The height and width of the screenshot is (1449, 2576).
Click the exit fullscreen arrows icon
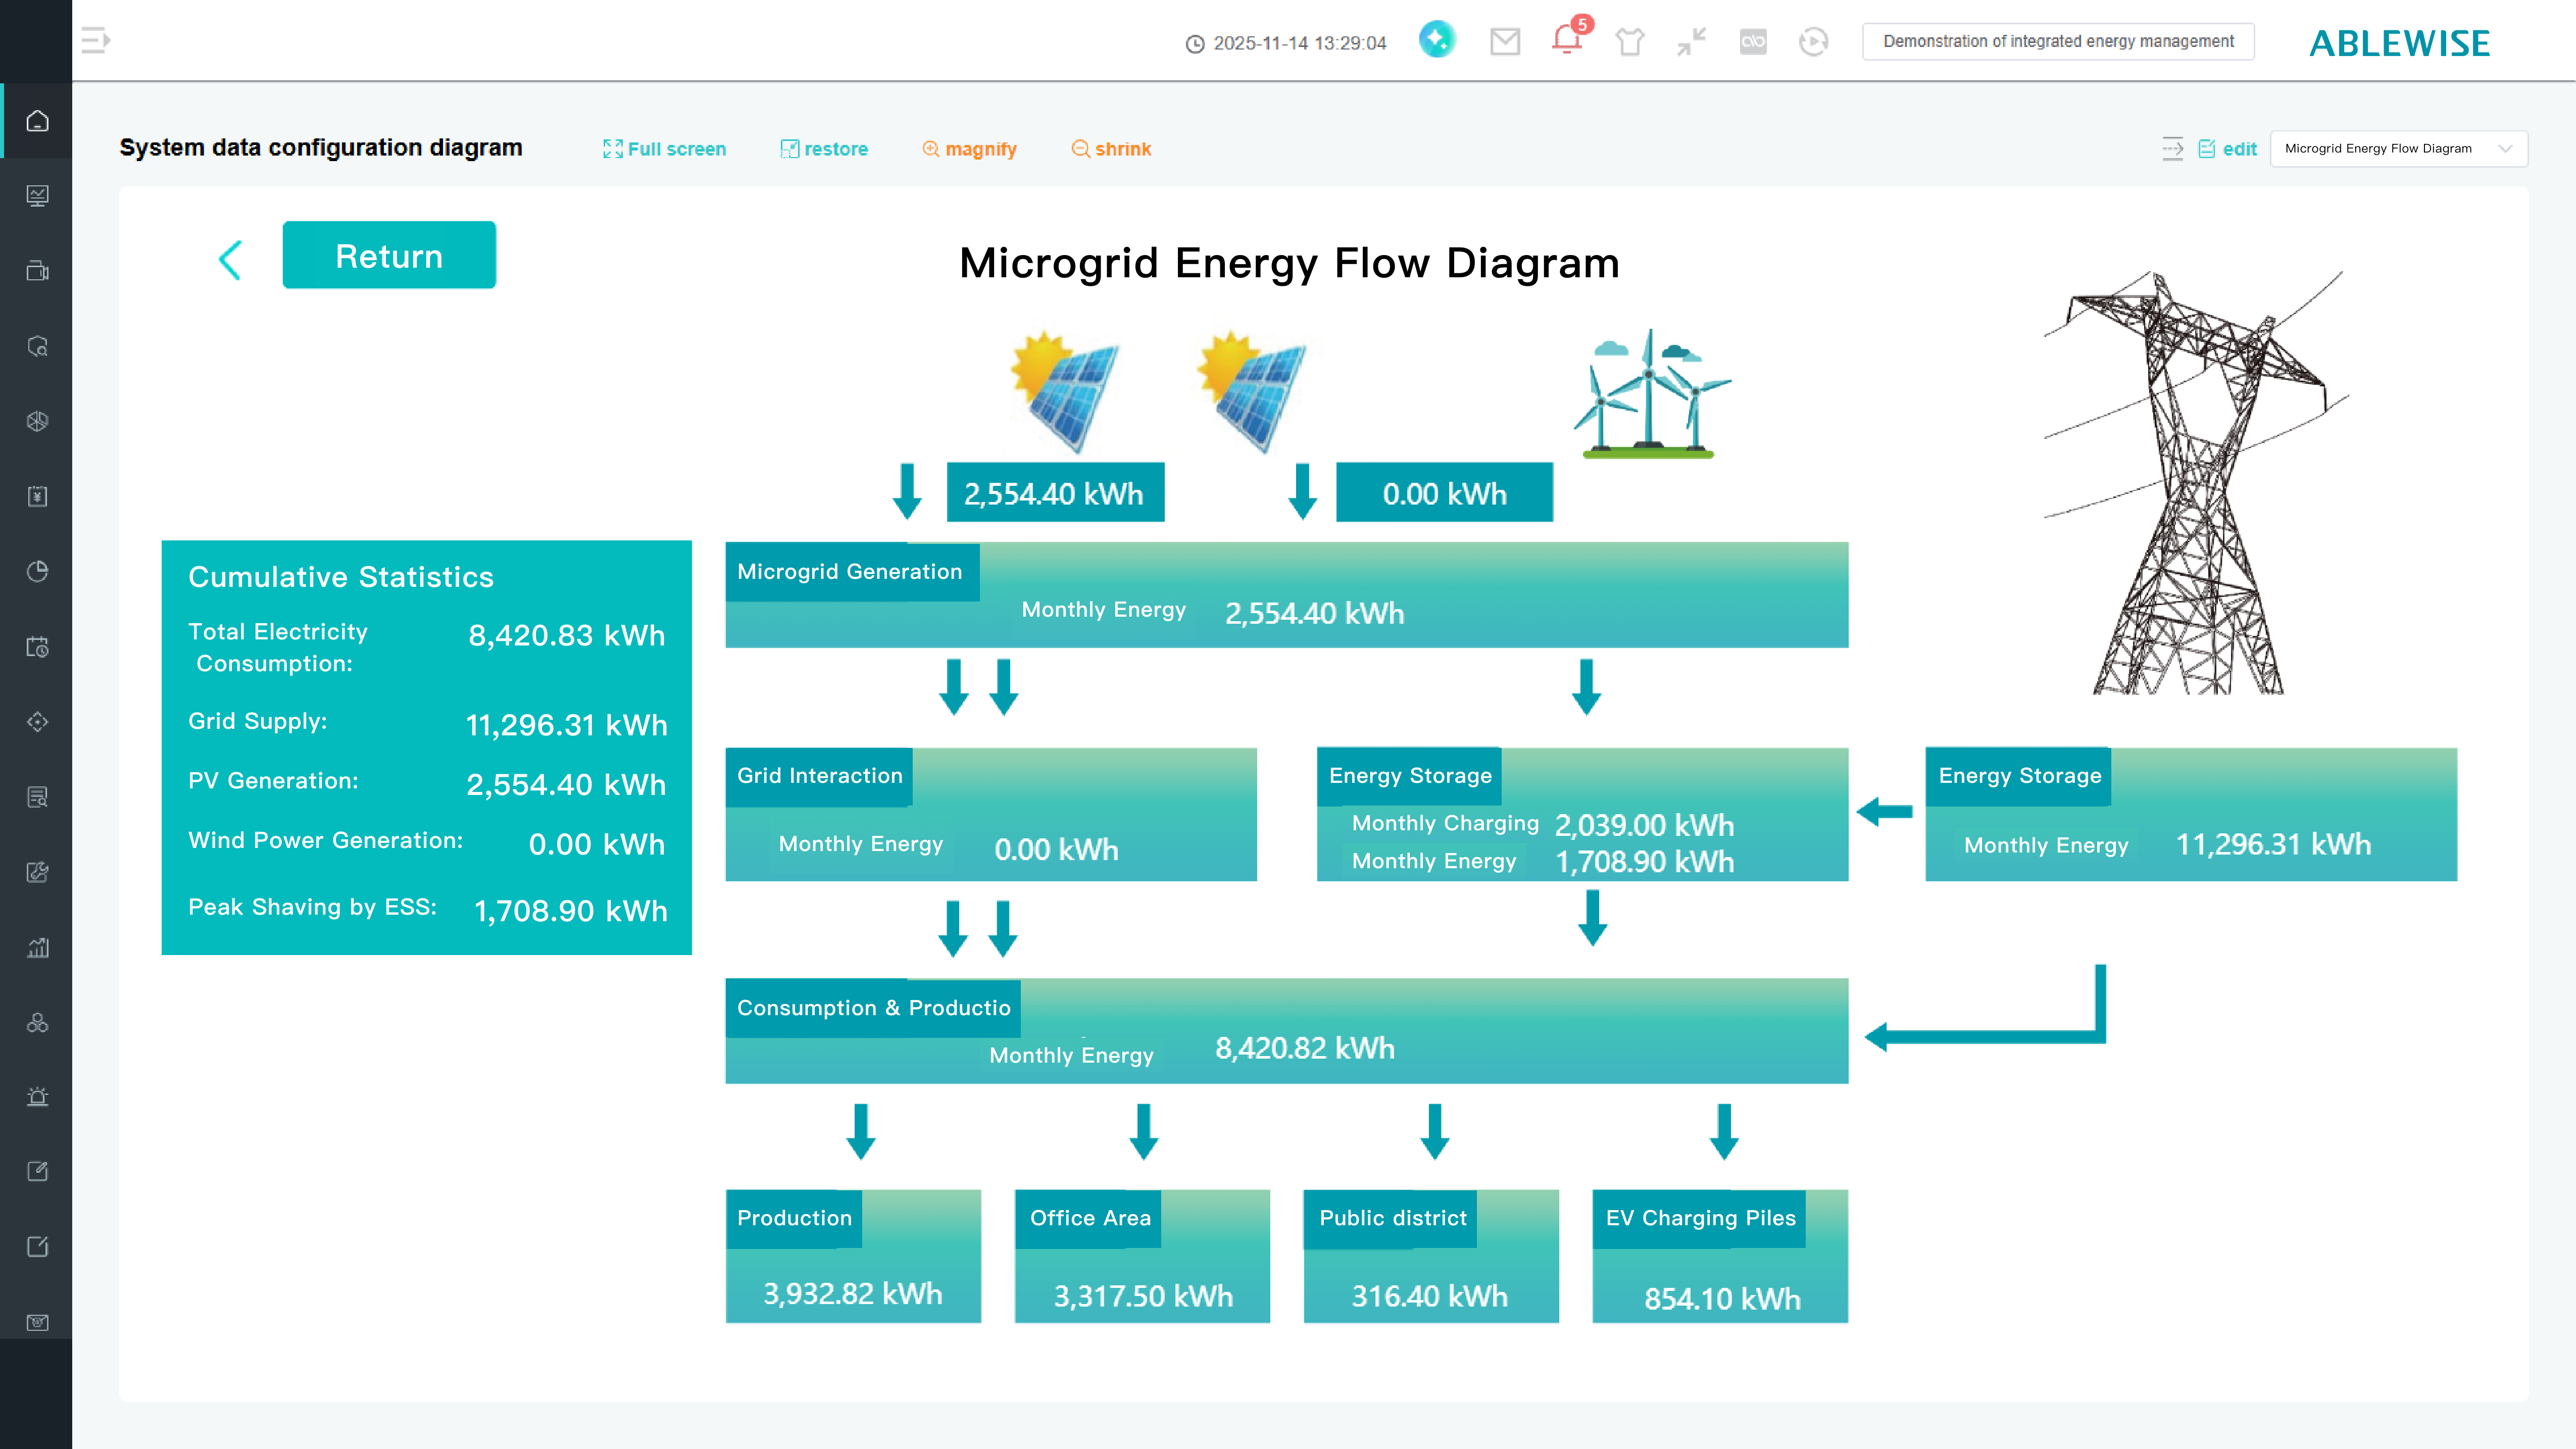click(x=1691, y=41)
